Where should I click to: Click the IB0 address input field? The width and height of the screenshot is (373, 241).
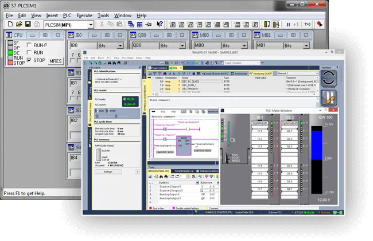[83, 45]
